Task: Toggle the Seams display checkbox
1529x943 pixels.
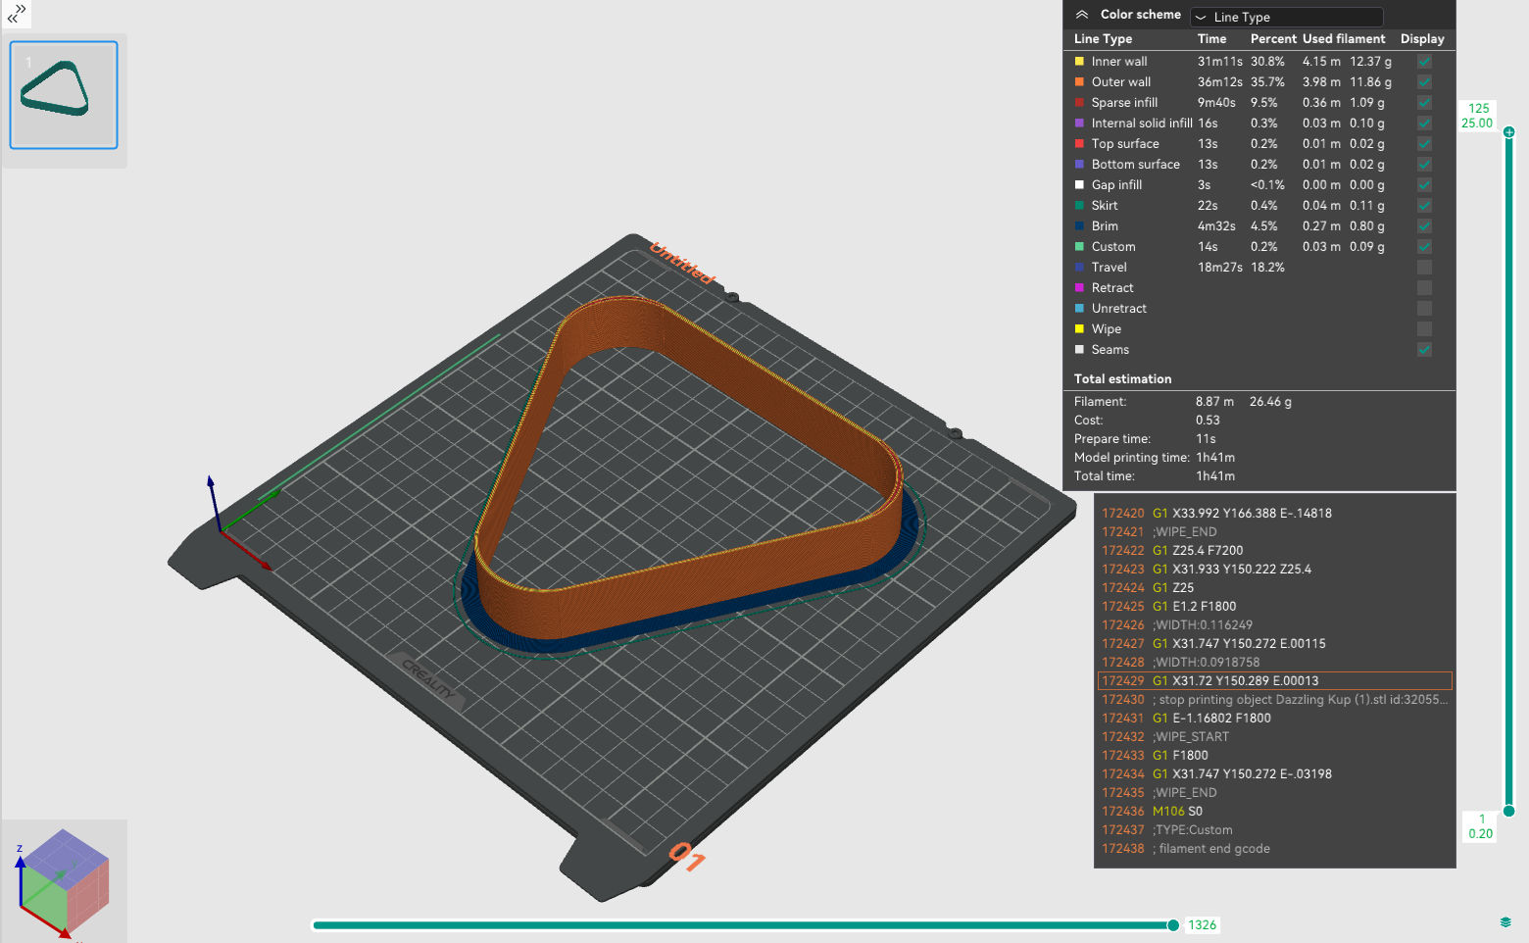Action: tap(1424, 350)
